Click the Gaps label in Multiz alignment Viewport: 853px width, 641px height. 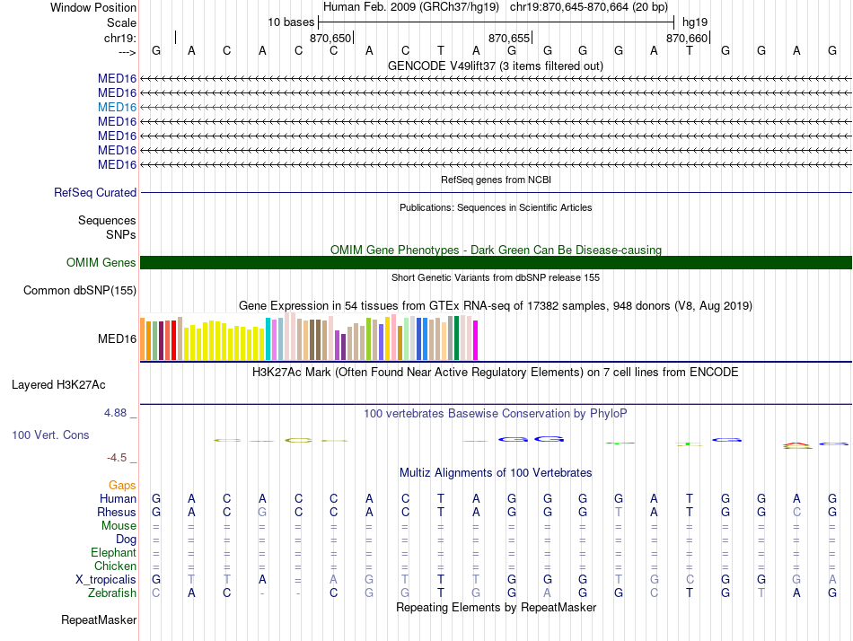click(x=122, y=485)
